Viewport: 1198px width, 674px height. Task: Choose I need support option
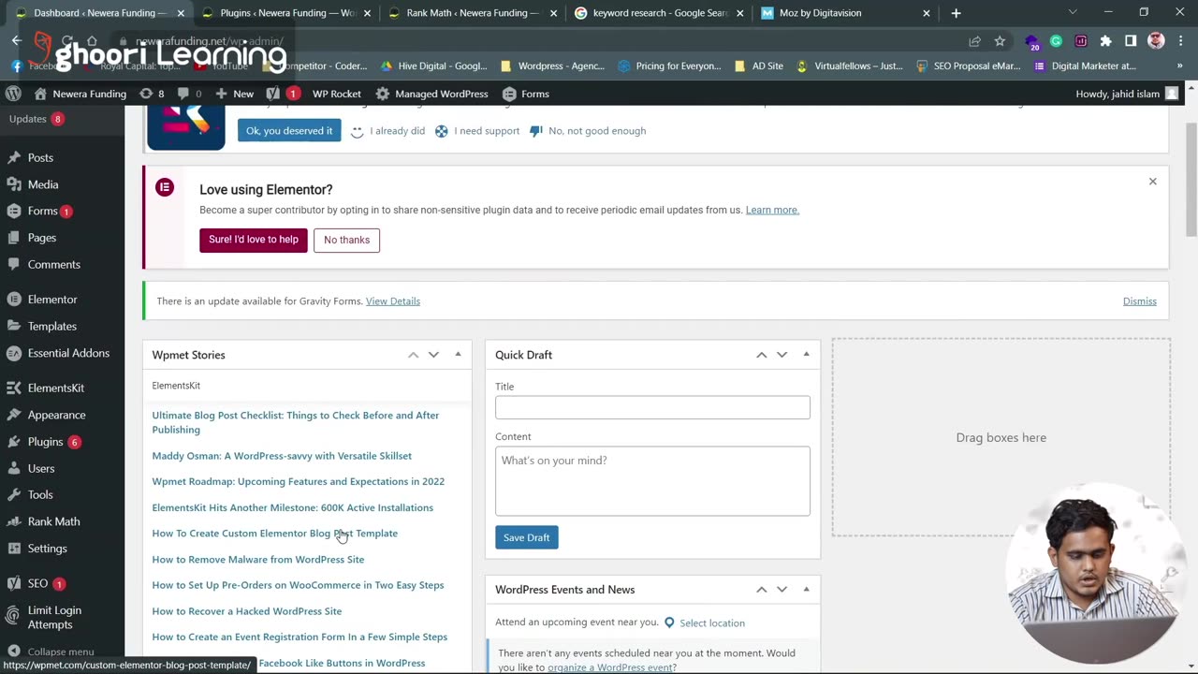click(x=477, y=131)
